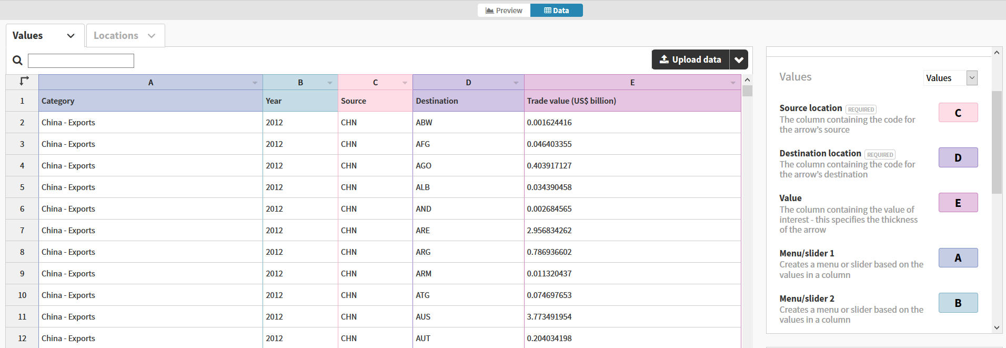Click Menu/slider 2 column binding B
The image size is (1006, 348).
click(x=958, y=303)
